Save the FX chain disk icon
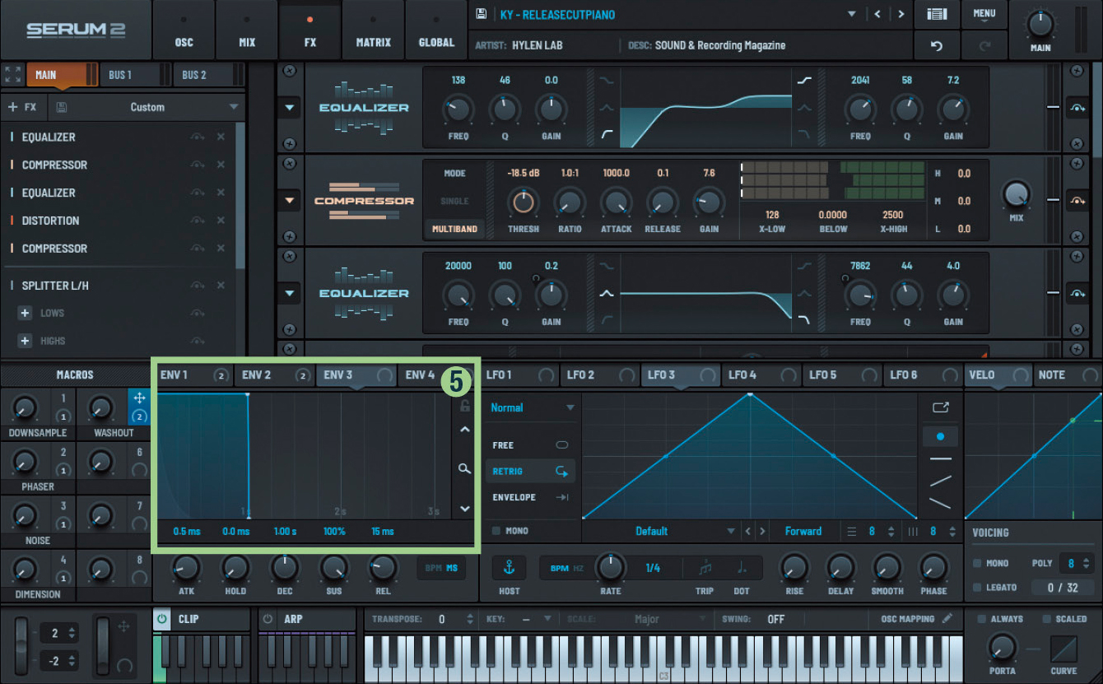The image size is (1103, 684). pos(62,107)
